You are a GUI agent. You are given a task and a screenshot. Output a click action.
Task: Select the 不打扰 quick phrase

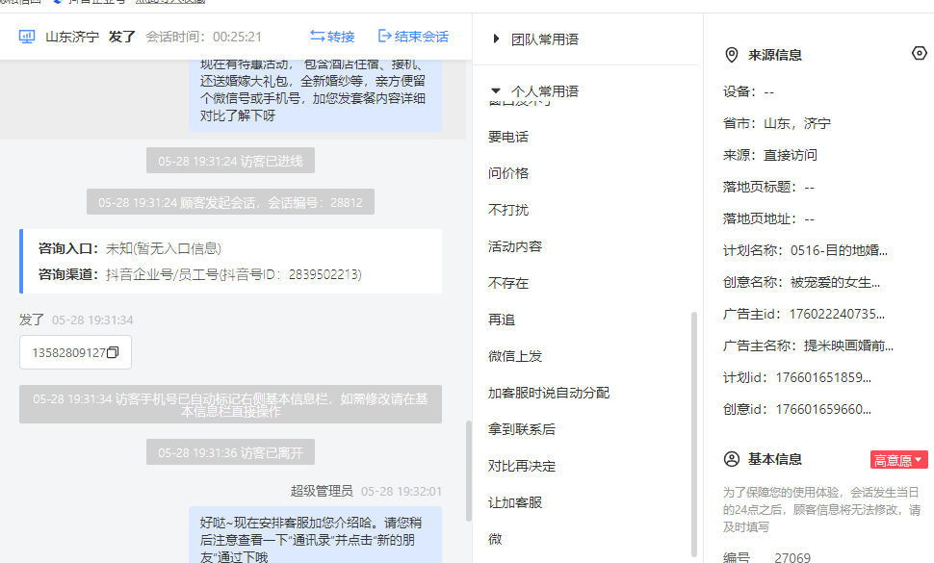coord(508,210)
